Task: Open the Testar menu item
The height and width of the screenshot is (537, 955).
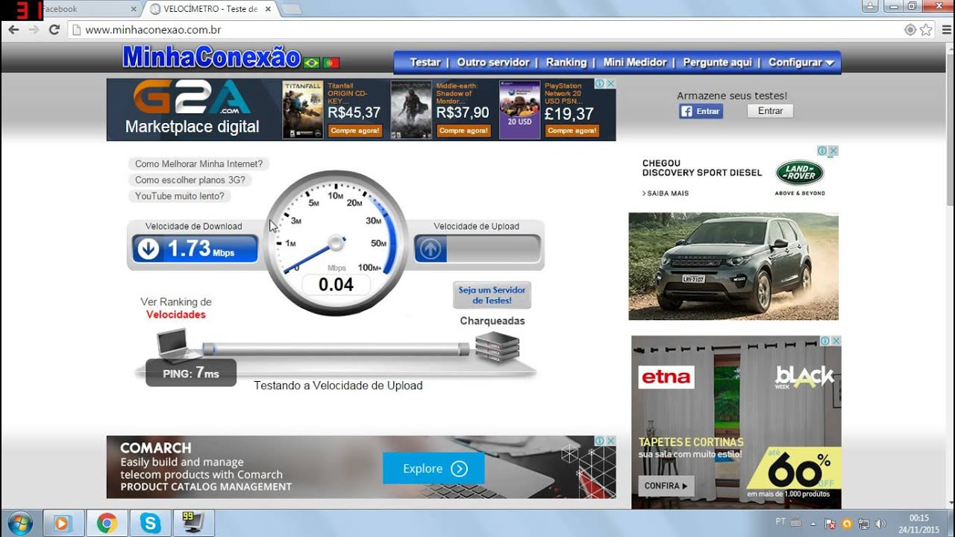Action: [x=425, y=63]
